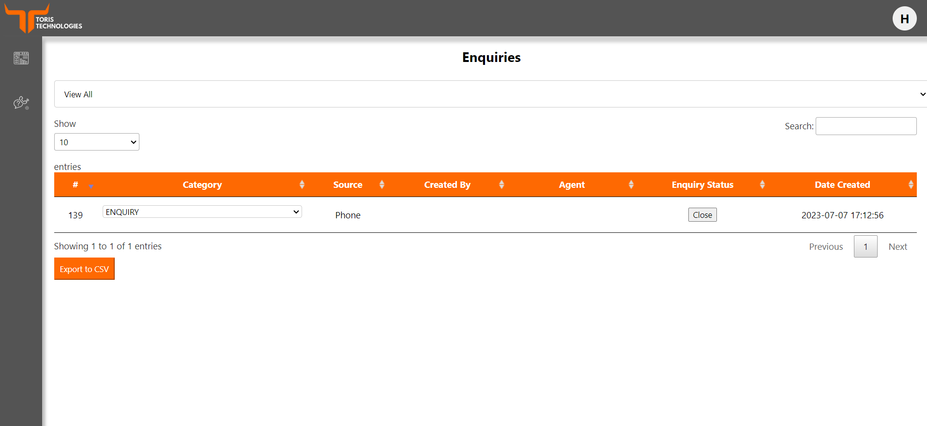The height and width of the screenshot is (426, 927).
Task: Click the Toris Technologies logo
Action: [43, 19]
